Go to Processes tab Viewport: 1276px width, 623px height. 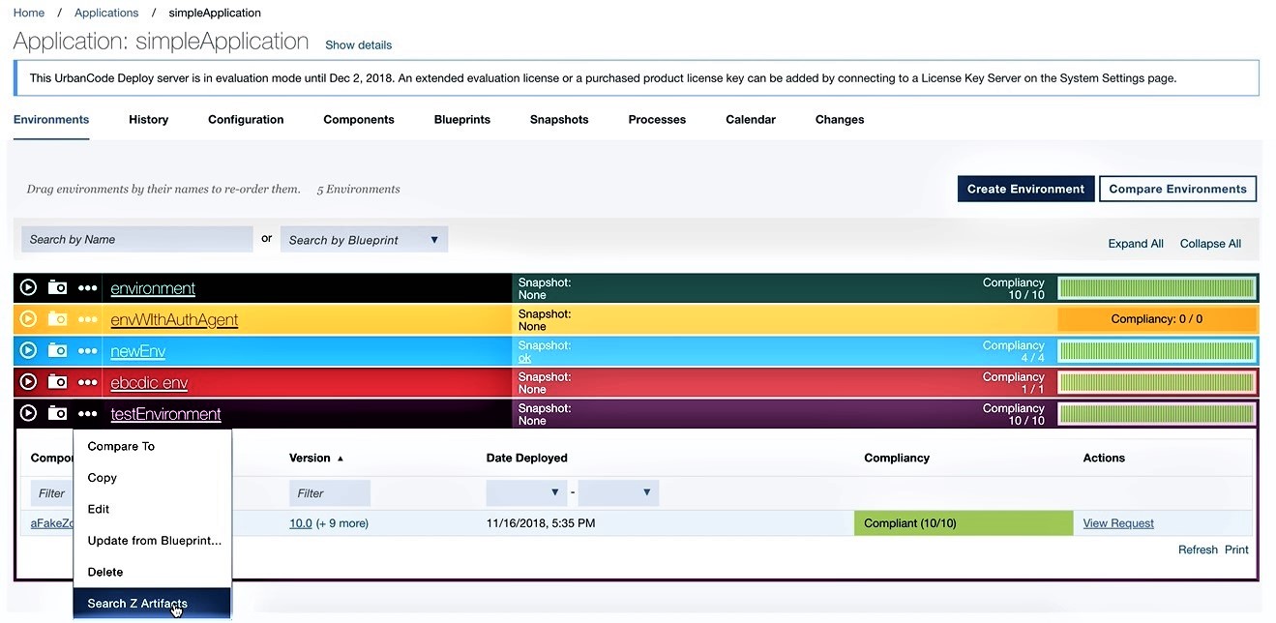[x=657, y=120]
